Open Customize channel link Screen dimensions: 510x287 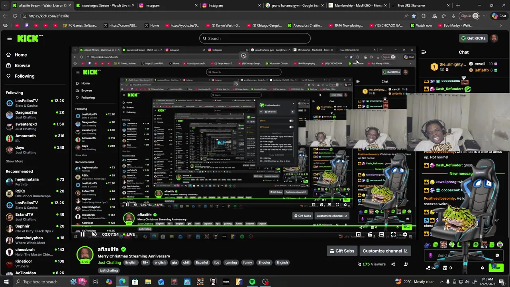385,251
